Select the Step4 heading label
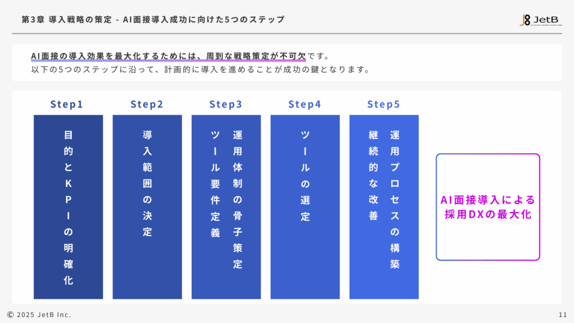The width and height of the screenshot is (574, 323). [x=305, y=104]
